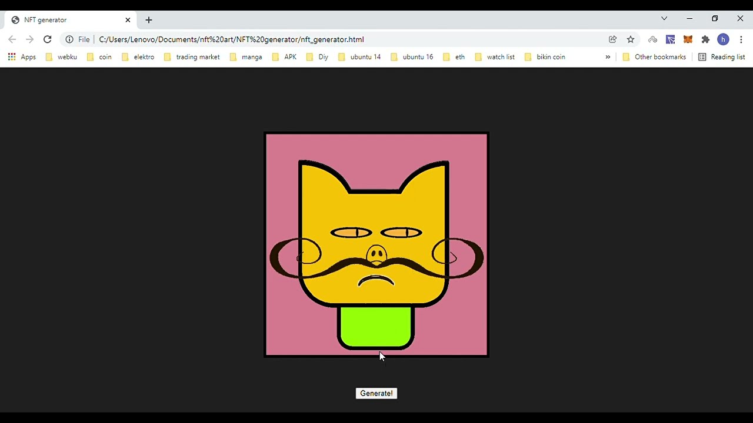The height and width of the screenshot is (423, 753).
Task: Bookmark this page with star
Action: pos(631,39)
